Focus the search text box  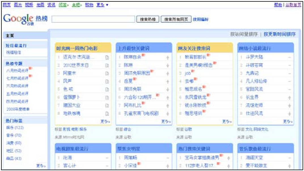point(93,19)
